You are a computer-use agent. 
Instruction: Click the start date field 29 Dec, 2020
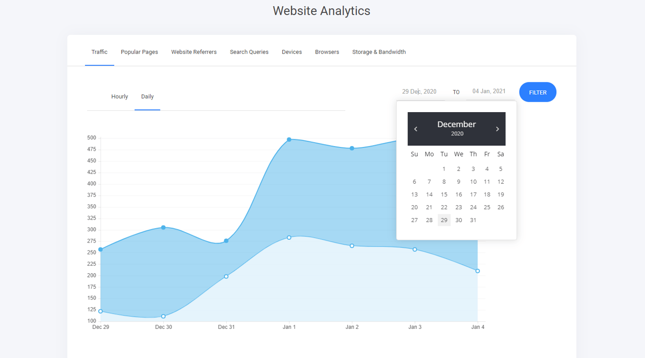coord(420,91)
